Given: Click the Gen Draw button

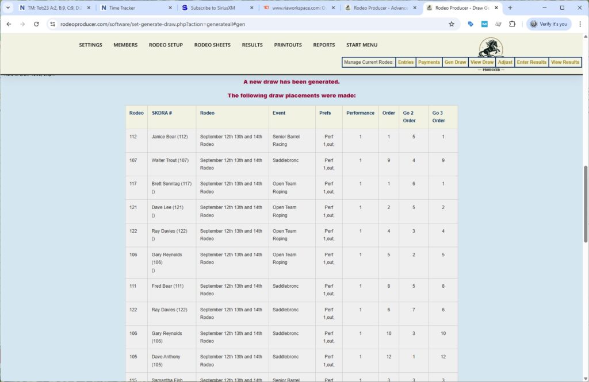Looking at the screenshot, I should (x=455, y=62).
